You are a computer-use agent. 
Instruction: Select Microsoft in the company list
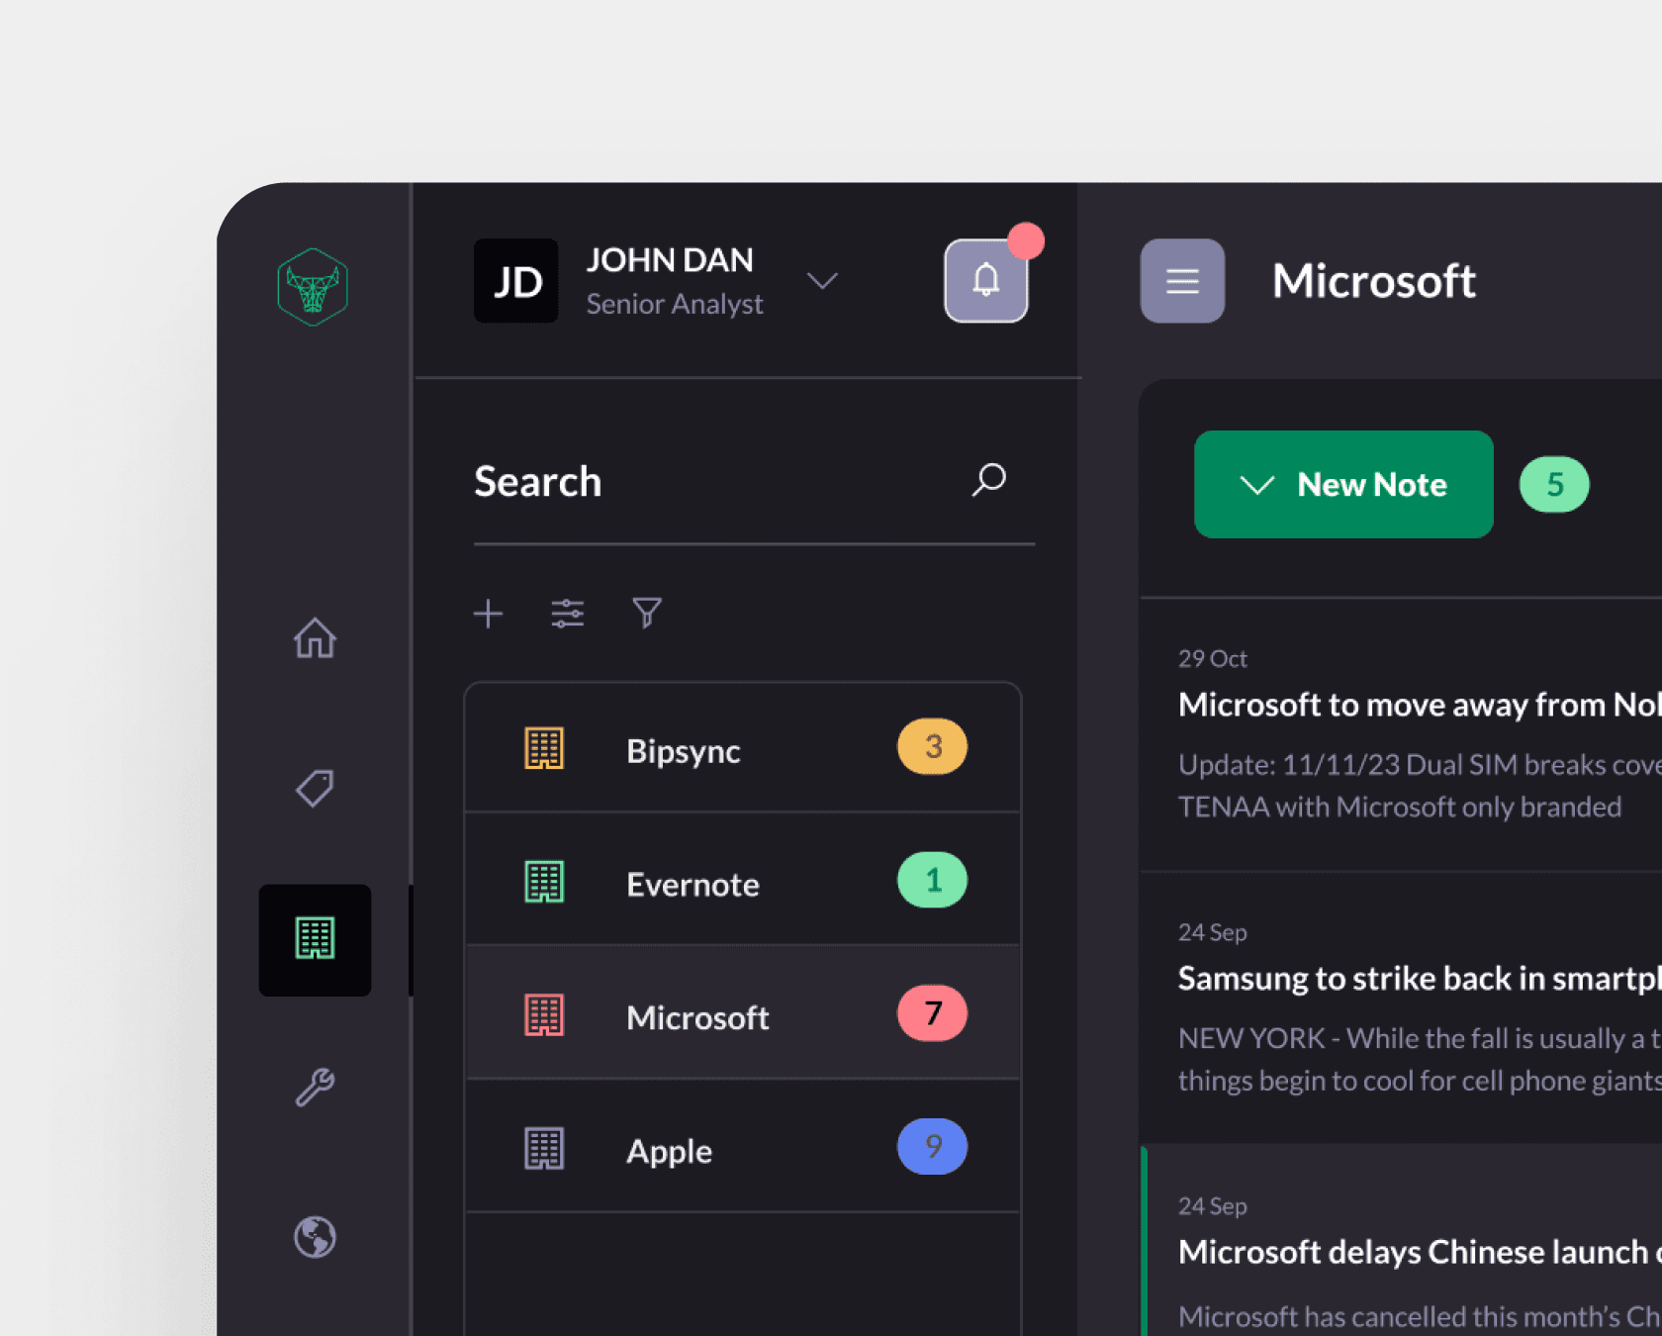click(743, 1013)
